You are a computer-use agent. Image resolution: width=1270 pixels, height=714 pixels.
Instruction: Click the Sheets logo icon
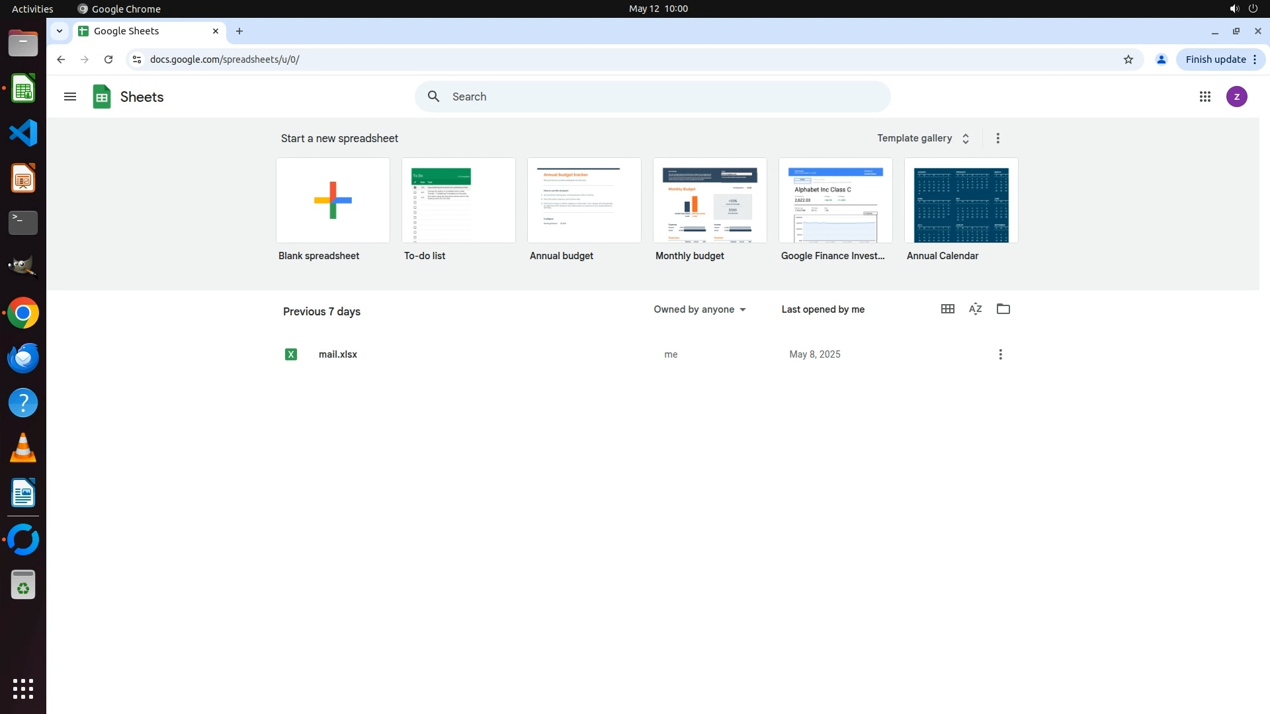click(102, 97)
